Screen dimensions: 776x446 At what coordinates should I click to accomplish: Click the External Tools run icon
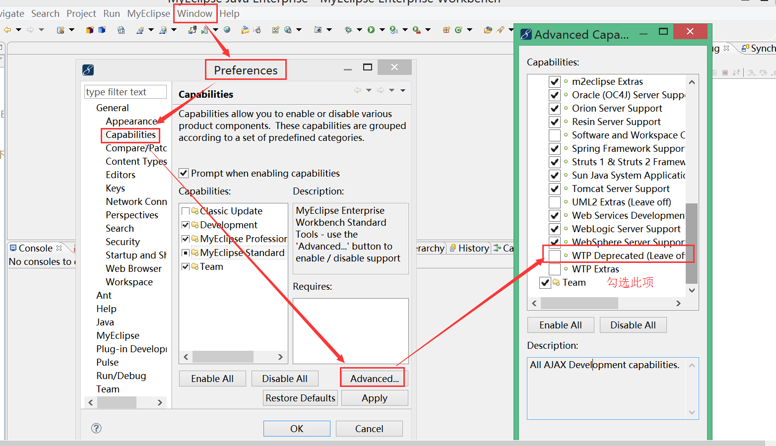coord(417,30)
